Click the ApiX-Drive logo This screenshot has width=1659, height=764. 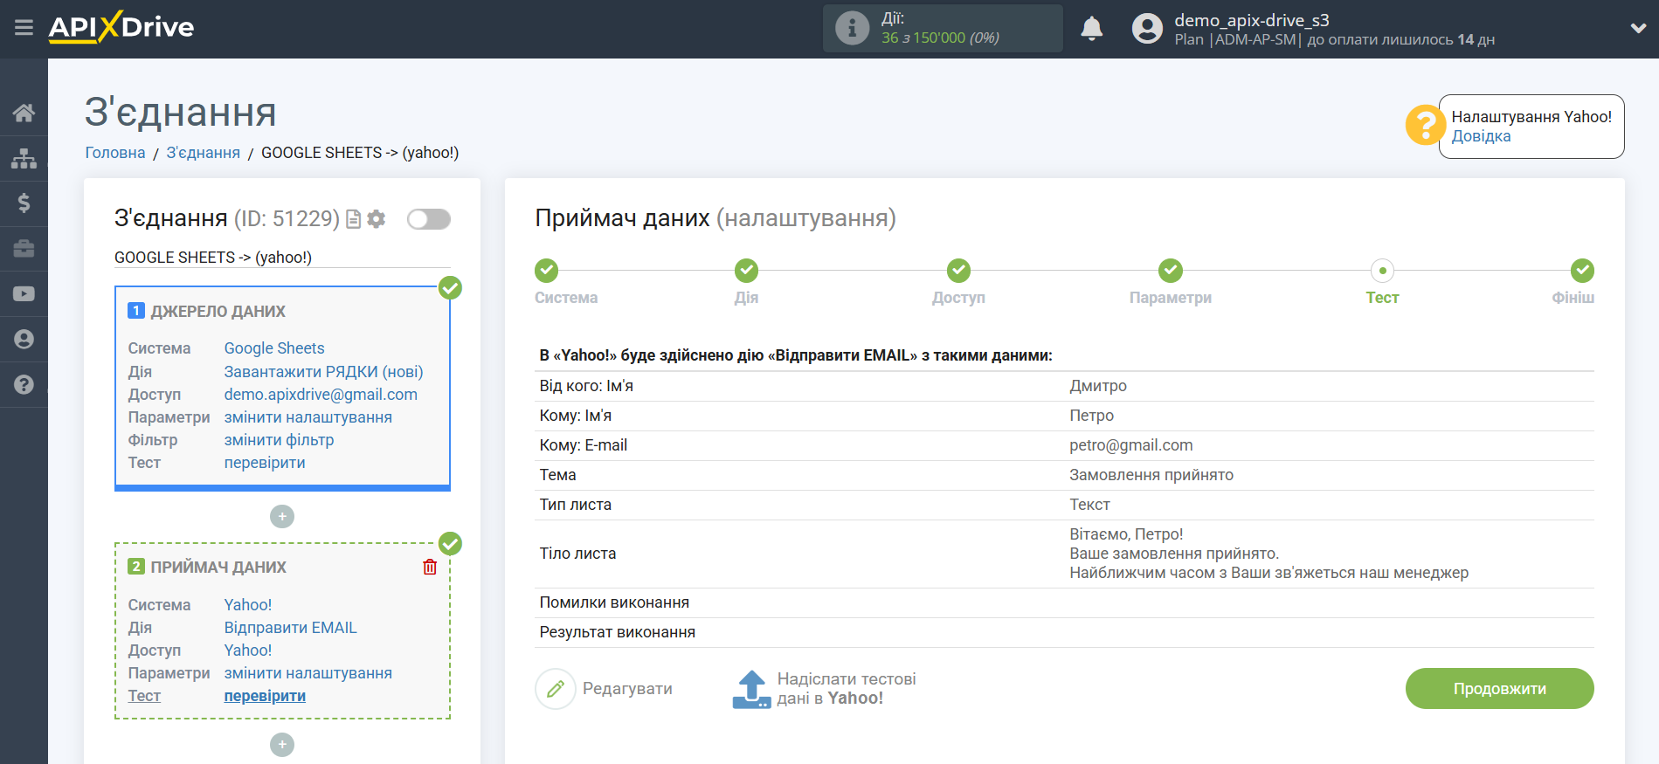[x=121, y=27]
